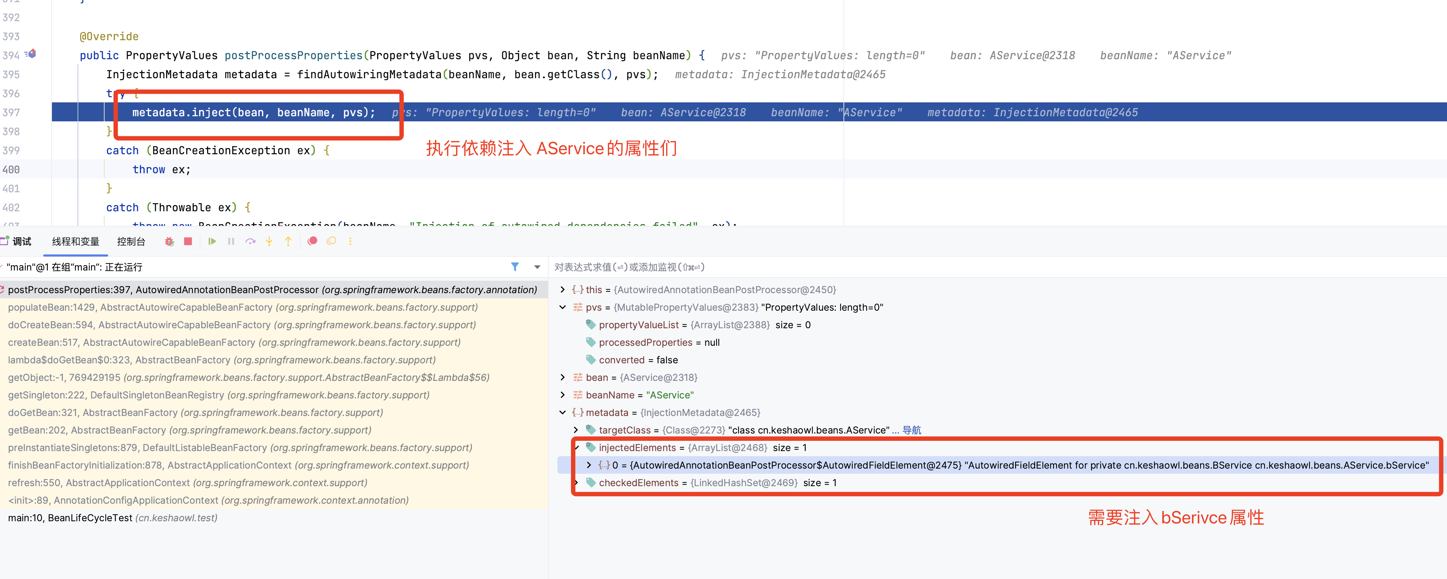The height and width of the screenshot is (579, 1447).
Task: Click the blue frames filter funnel icon
Action: click(515, 267)
